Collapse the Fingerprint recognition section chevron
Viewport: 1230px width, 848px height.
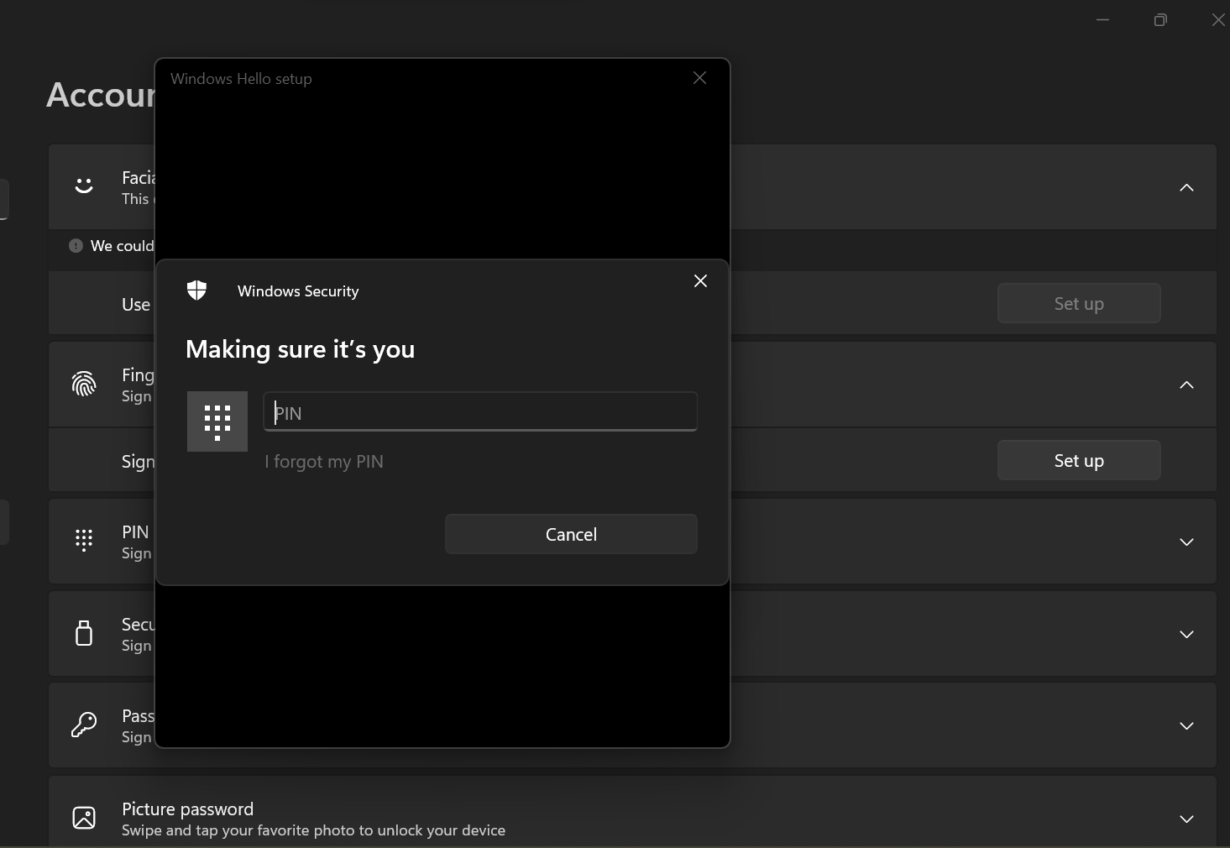tap(1186, 385)
